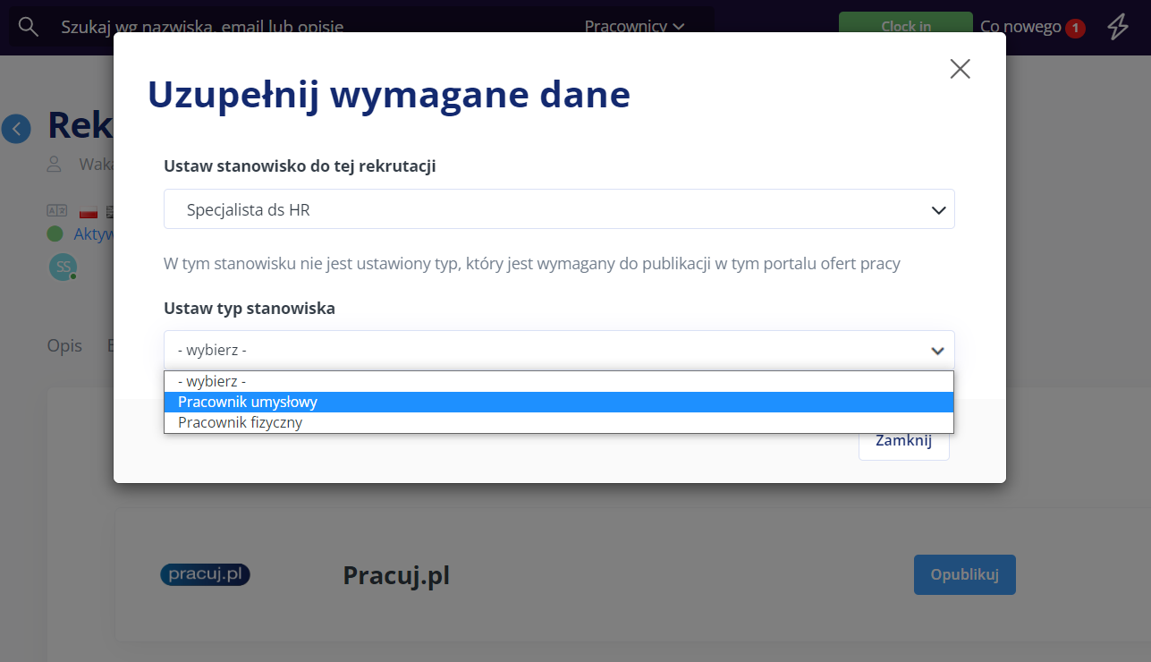Image resolution: width=1151 pixels, height=662 pixels.
Task: Switch to the Opis tab
Action: coord(63,345)
